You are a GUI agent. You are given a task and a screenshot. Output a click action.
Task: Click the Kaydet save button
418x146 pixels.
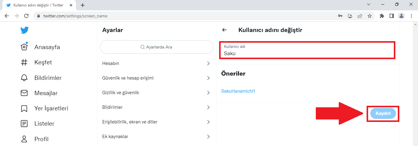[x=383, y=113]
